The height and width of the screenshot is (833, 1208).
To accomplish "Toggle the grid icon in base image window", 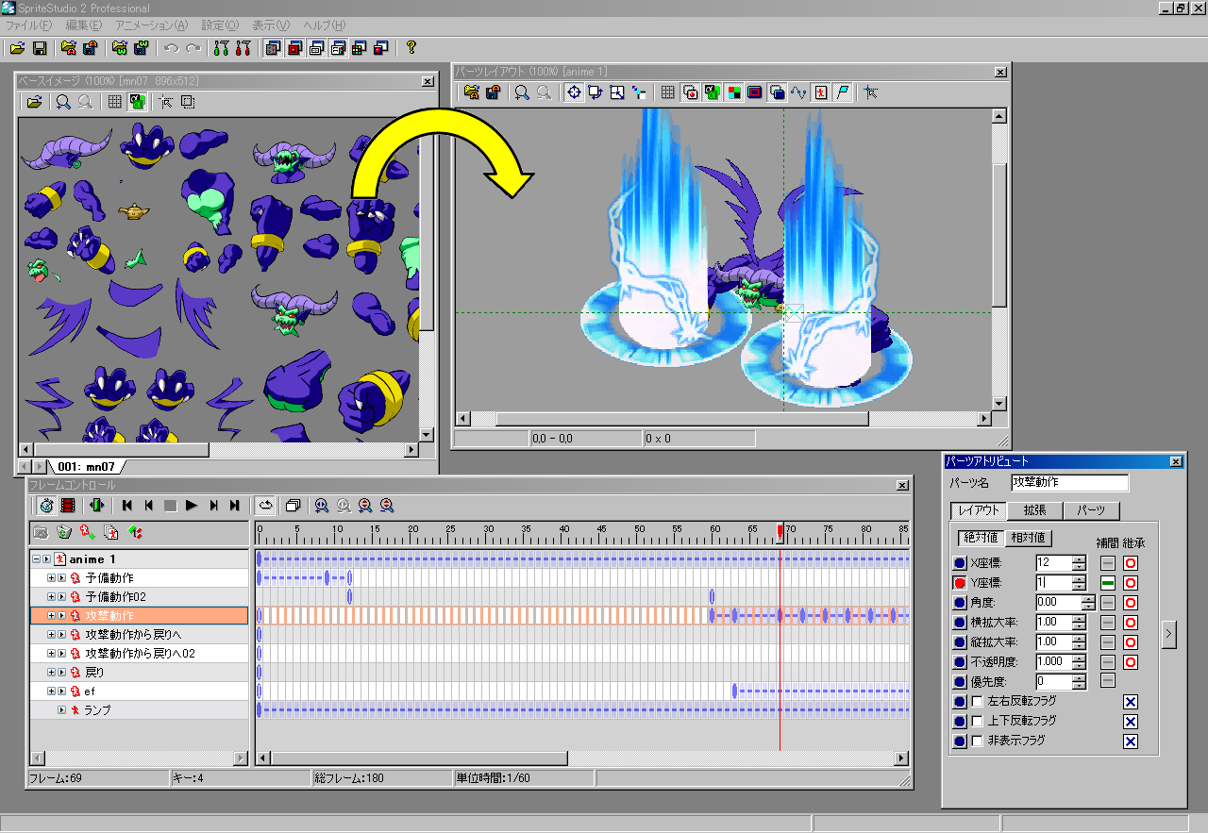I will 114,102.
